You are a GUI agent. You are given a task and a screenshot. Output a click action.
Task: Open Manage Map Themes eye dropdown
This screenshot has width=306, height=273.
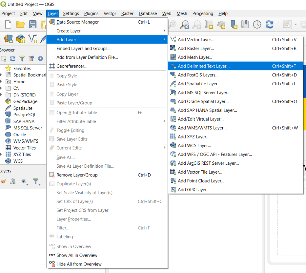coord(24,181)
